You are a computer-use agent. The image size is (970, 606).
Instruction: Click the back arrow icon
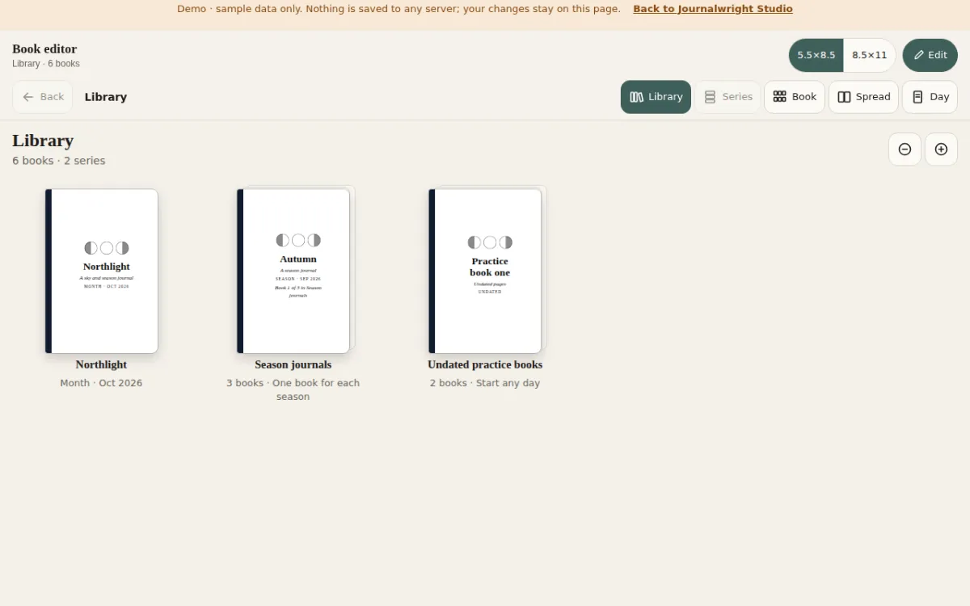28,97
